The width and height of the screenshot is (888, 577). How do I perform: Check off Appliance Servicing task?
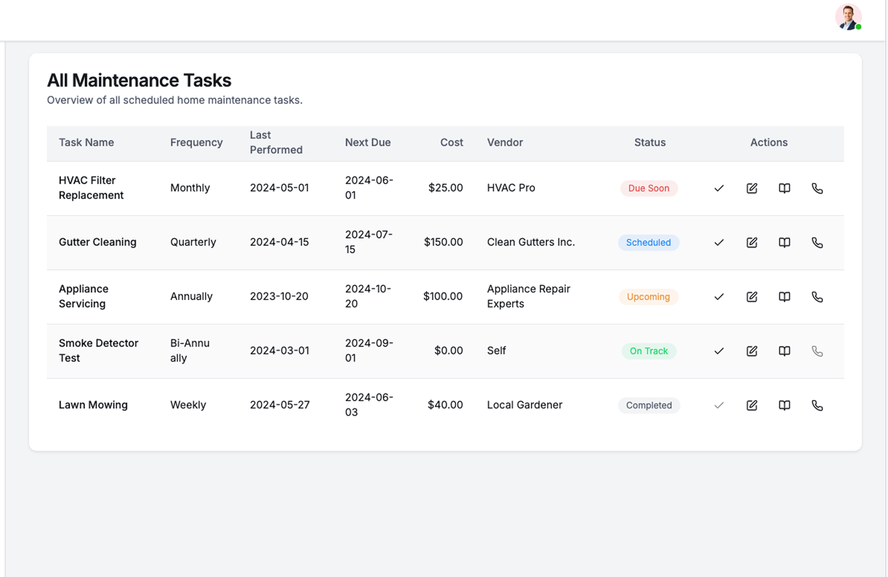coord(719,296)
